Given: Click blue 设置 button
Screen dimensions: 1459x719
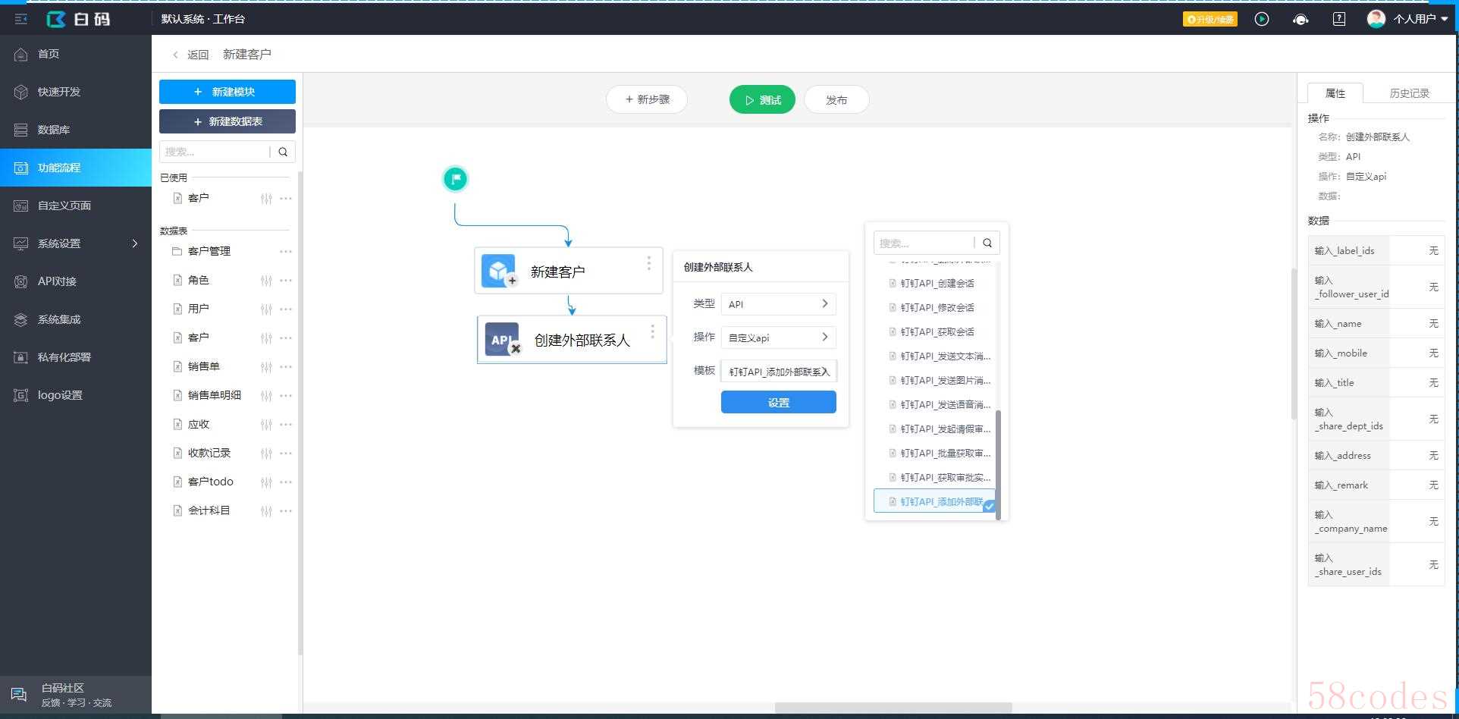Looking at the screenshot, I should click(x=779, y=403).
